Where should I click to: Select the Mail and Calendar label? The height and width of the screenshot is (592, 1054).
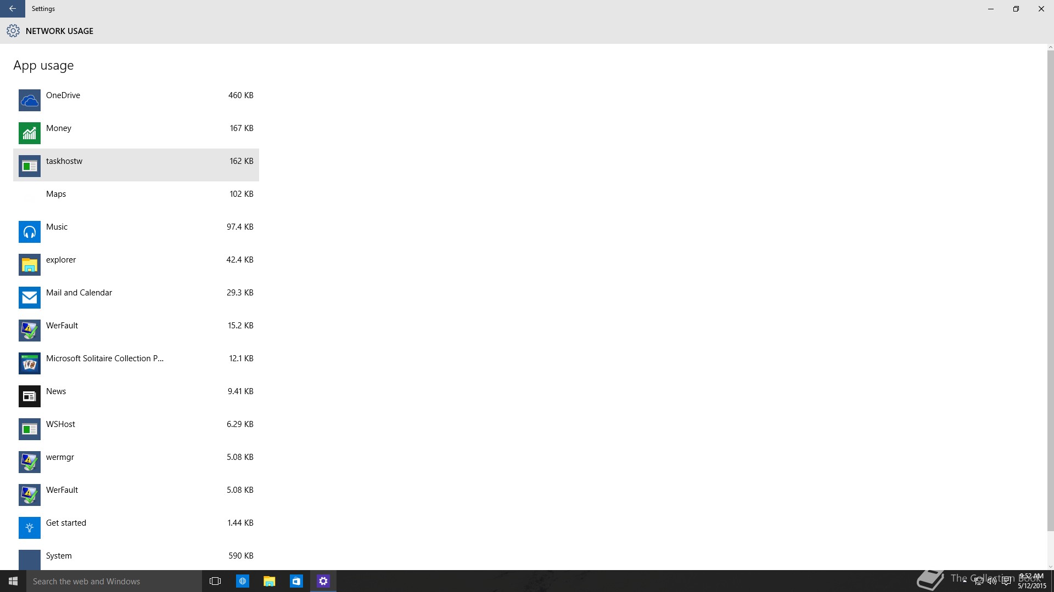[79, 293]
